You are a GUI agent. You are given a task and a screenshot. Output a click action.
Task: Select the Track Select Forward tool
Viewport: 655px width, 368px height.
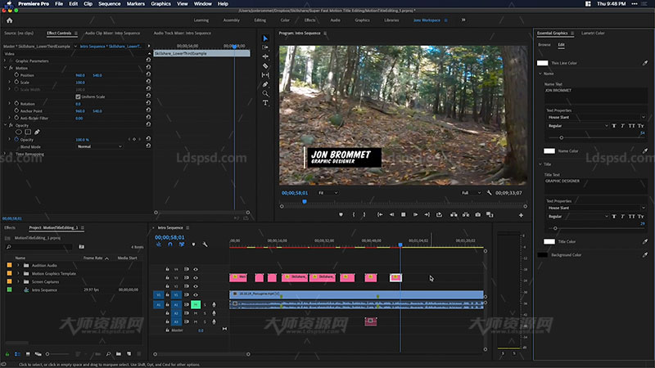(x=265, y=47)
